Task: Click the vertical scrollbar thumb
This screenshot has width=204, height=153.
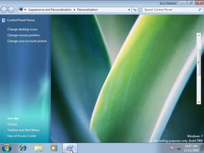Action: [199, 62]
